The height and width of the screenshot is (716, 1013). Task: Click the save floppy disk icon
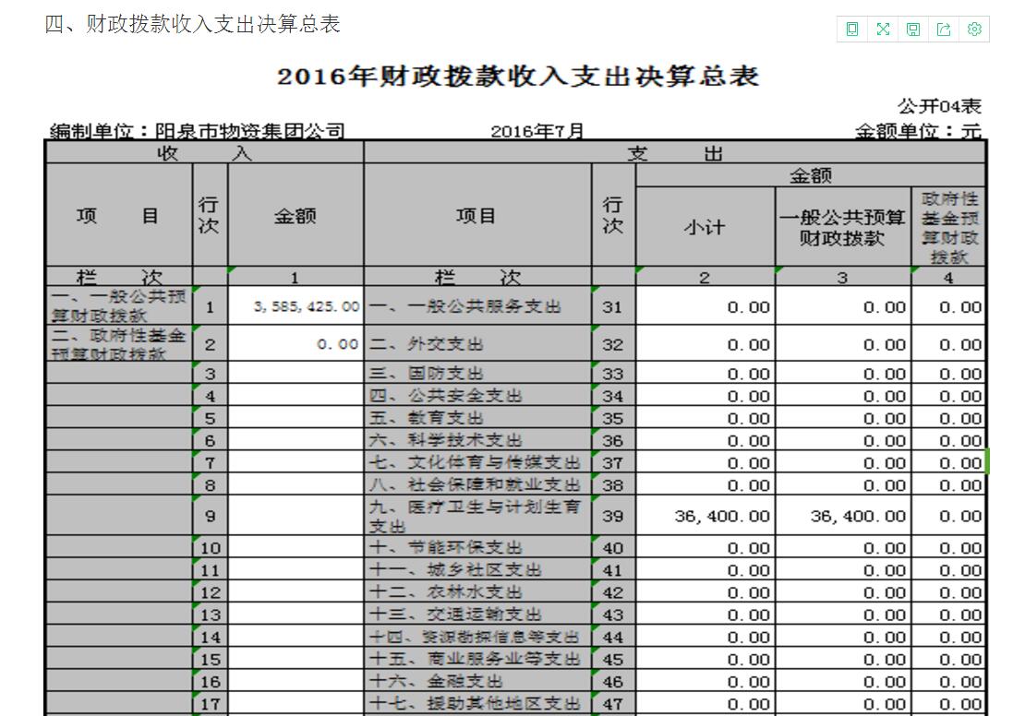913,30
